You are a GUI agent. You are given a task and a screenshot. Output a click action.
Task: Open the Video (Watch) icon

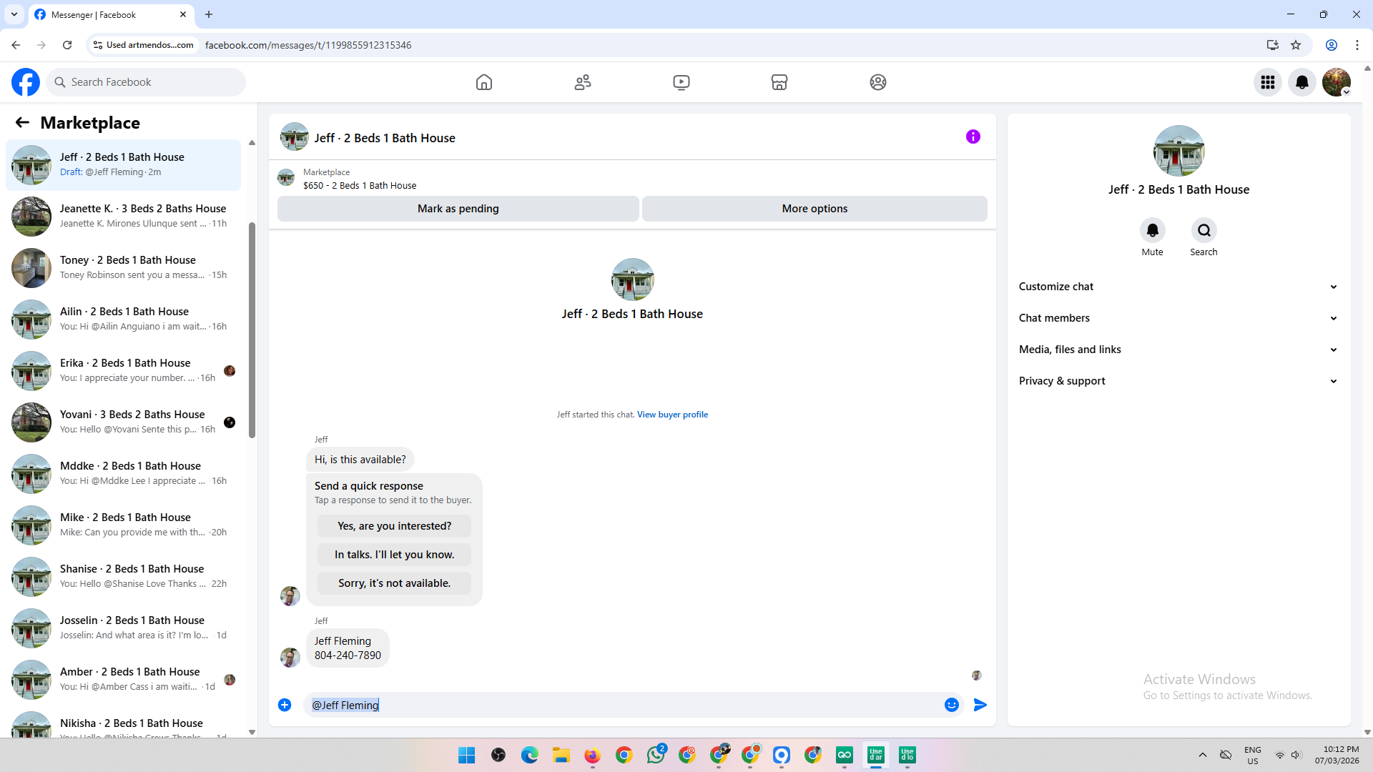(x=681, y=82)
